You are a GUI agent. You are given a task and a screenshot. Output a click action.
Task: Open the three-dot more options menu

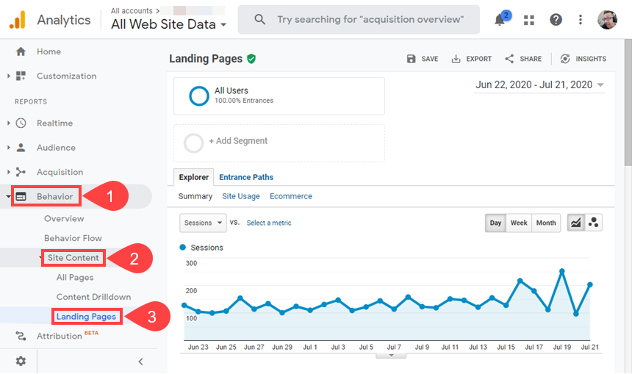[581, 19]
